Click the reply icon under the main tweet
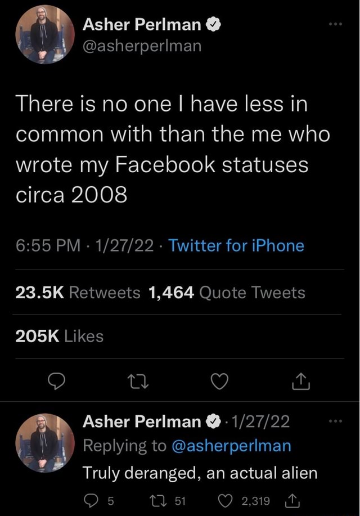The image size is (360, 516). point(57,381)
